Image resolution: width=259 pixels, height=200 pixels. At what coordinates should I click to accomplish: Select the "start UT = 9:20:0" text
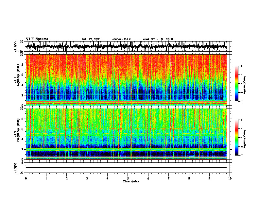point(158,39)
